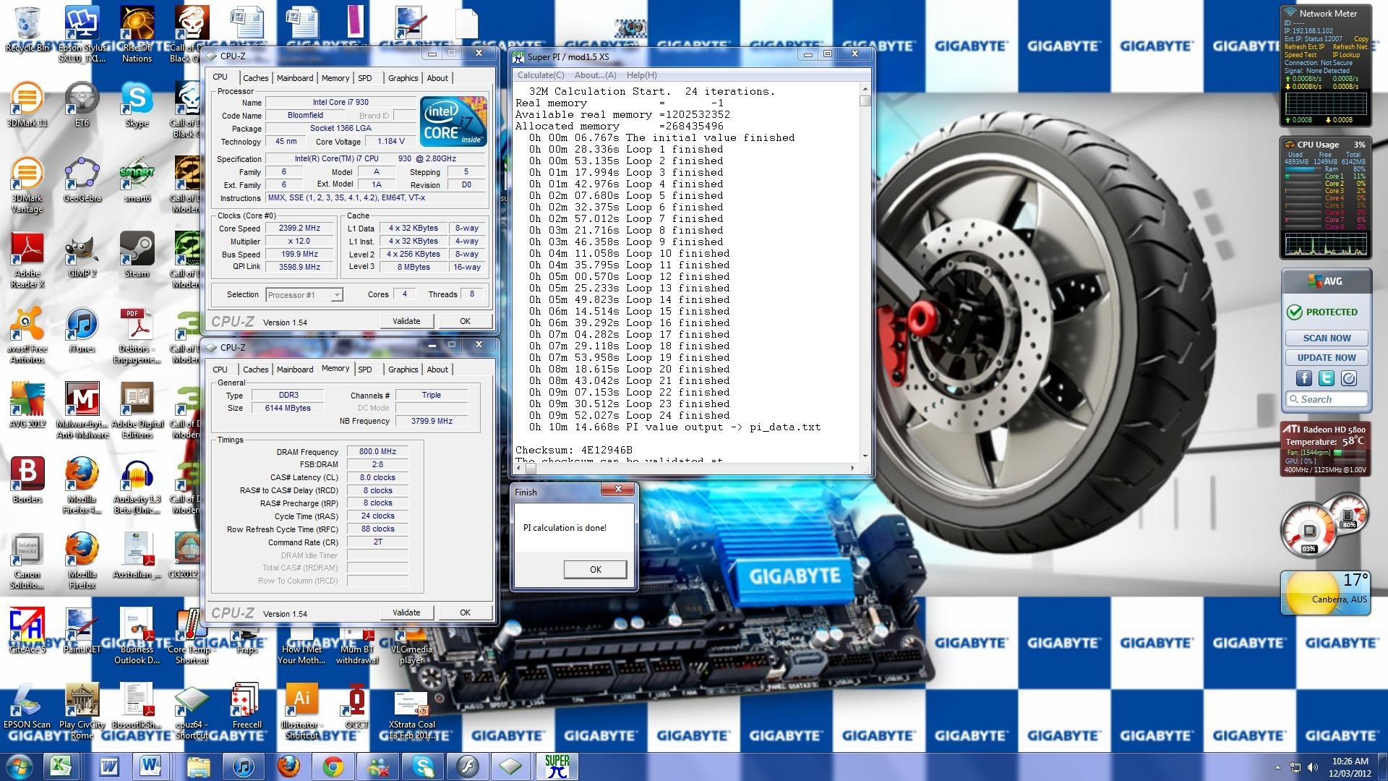Click Copy link in Network Meter gadget
The image size is (1388, 781).
(x=1361, y=39)
